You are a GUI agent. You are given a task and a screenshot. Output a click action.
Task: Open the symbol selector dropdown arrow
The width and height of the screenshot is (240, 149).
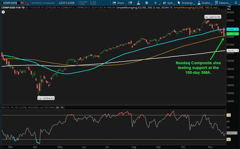[22, 3]
